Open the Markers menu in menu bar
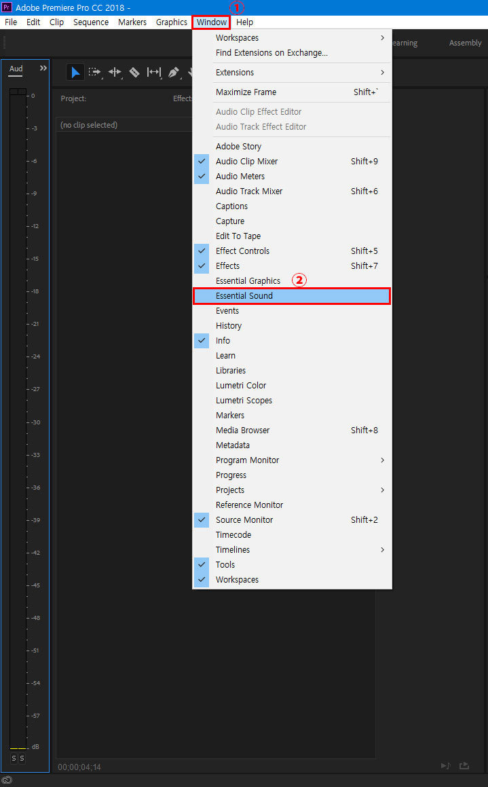 (x=132, y=22)
